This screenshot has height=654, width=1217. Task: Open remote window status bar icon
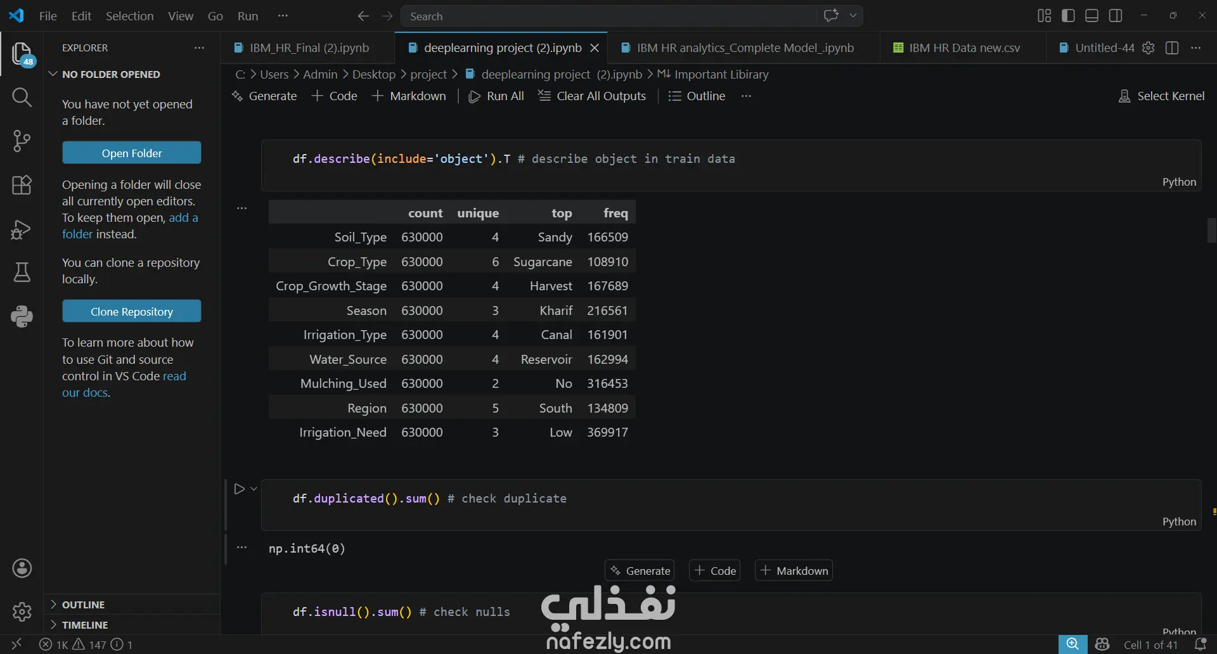[x=16, y=644]
